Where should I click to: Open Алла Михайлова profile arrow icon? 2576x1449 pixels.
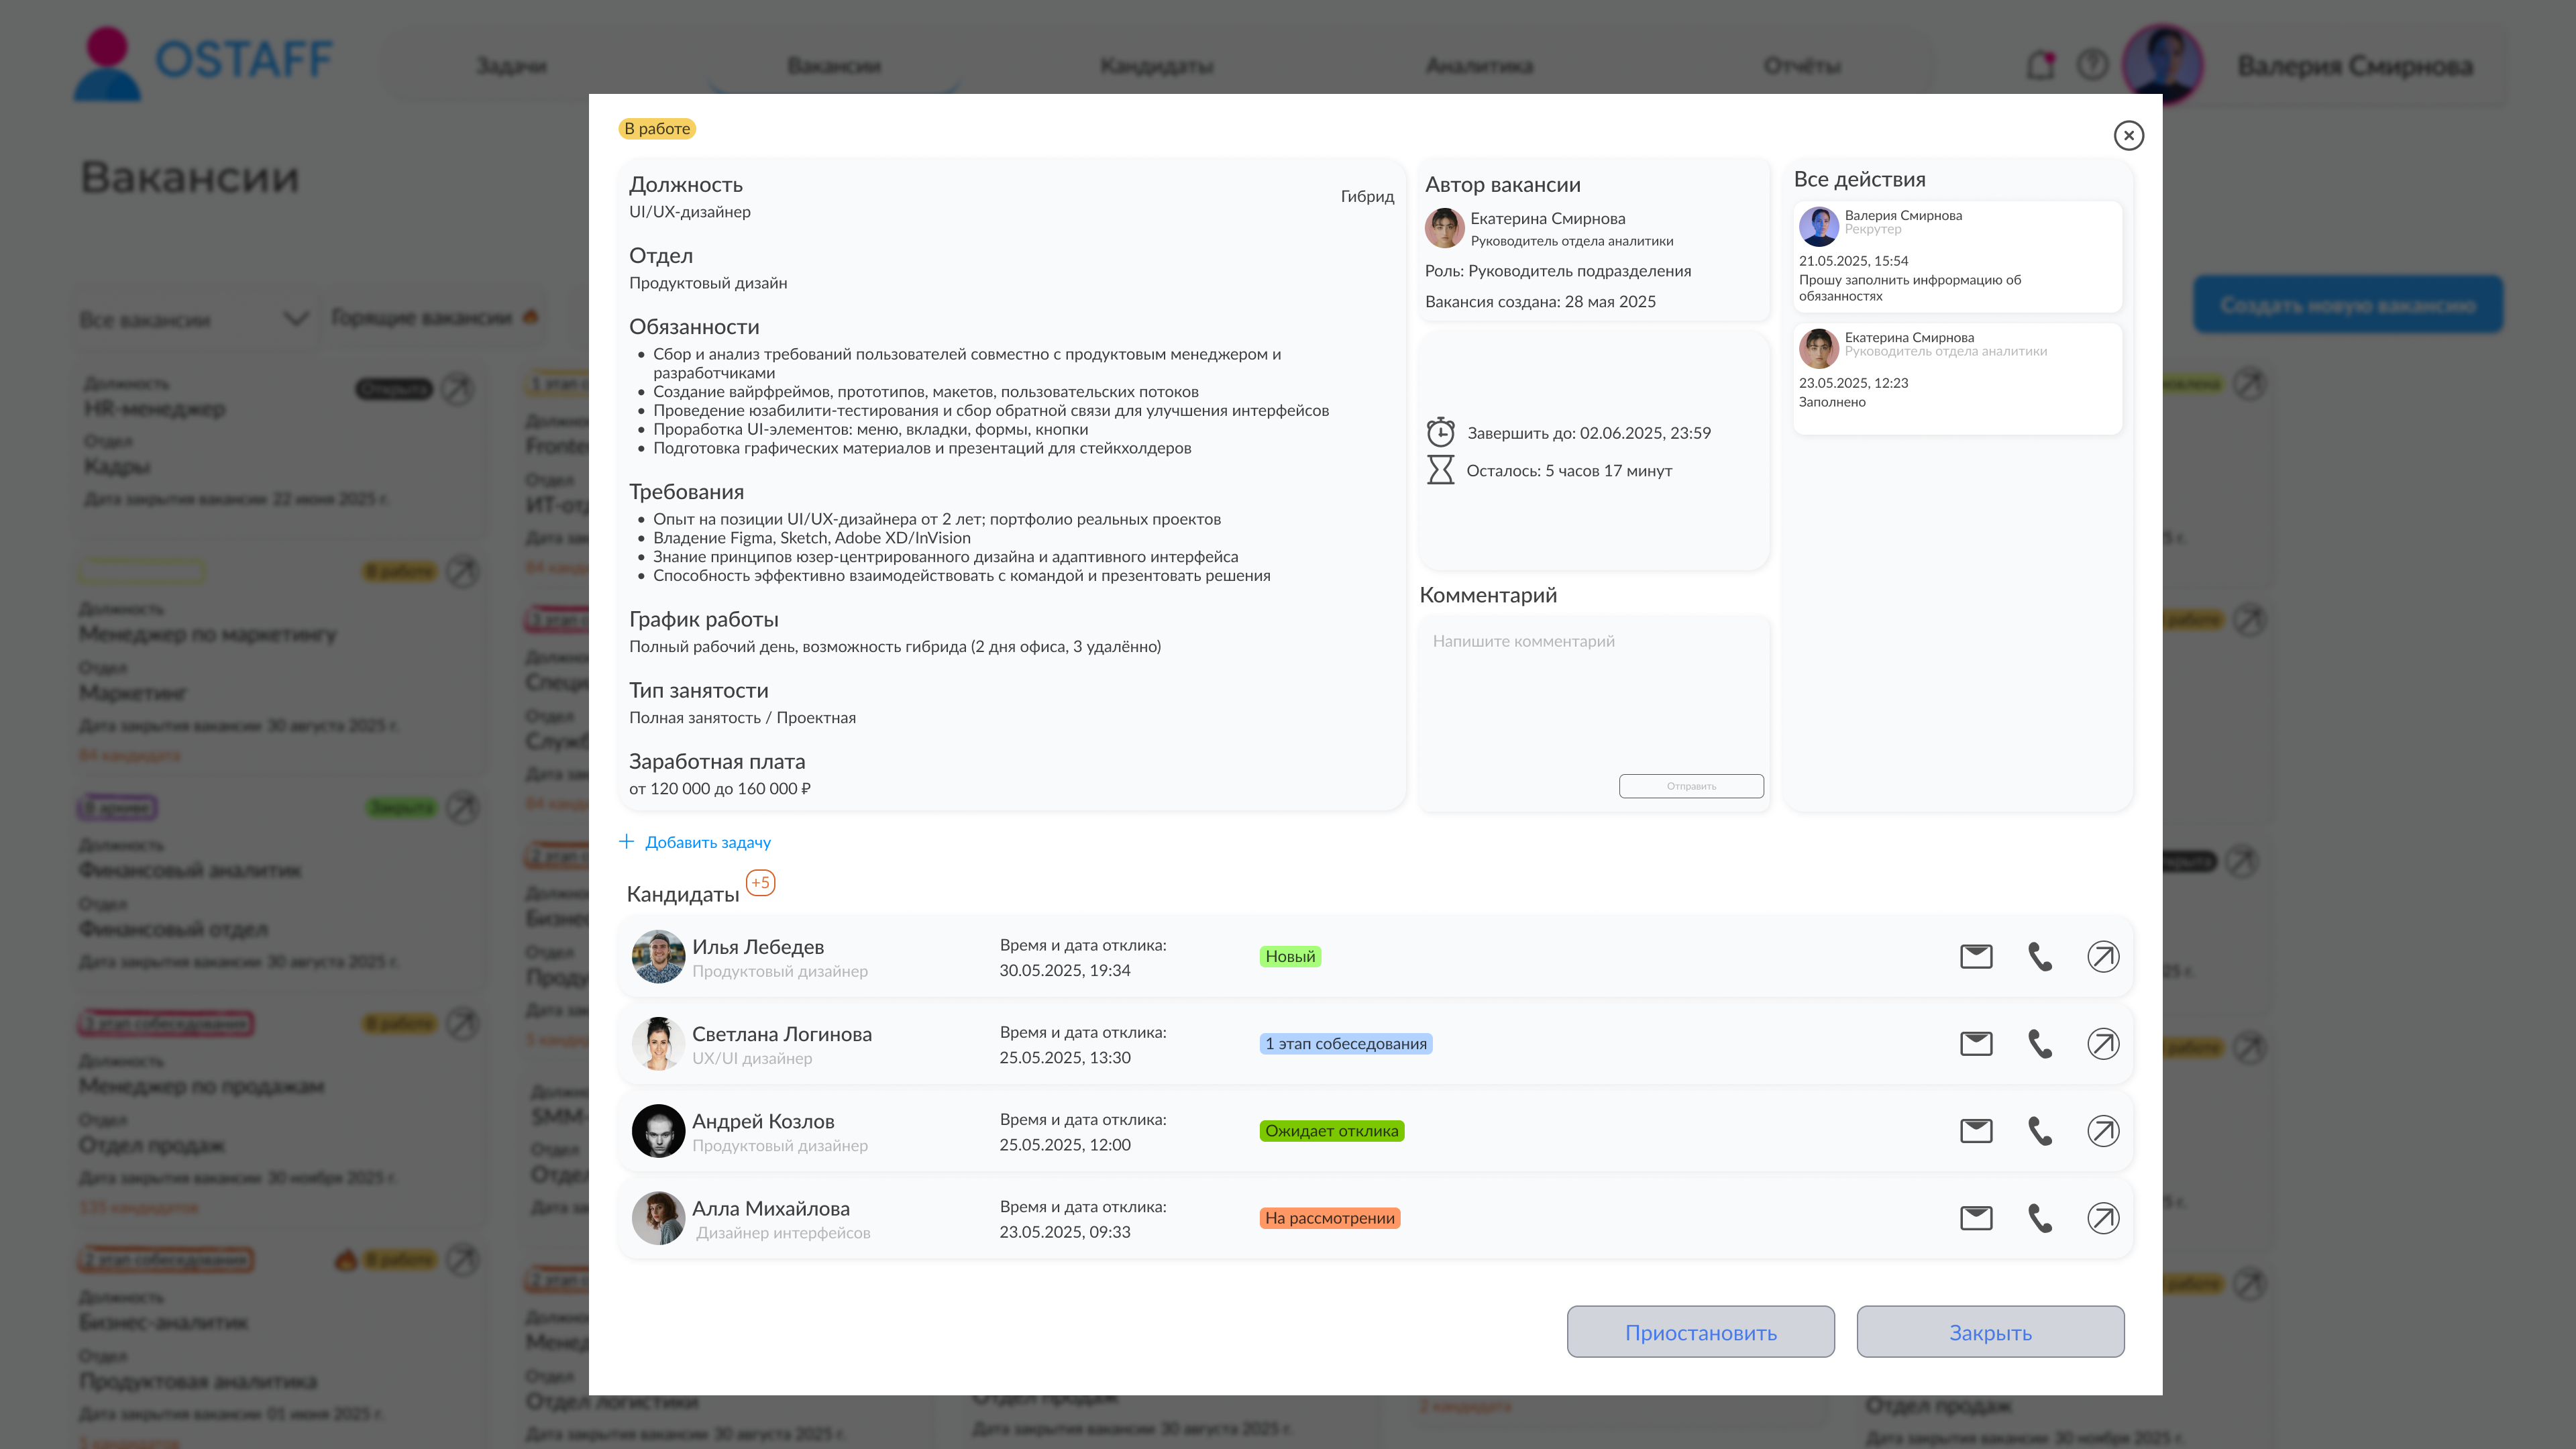point(2103,1218)
